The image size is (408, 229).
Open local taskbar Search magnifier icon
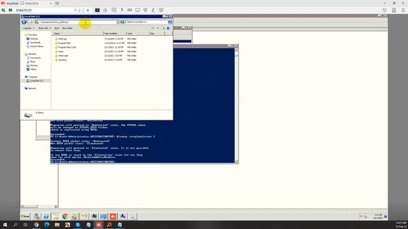[15, 225]
